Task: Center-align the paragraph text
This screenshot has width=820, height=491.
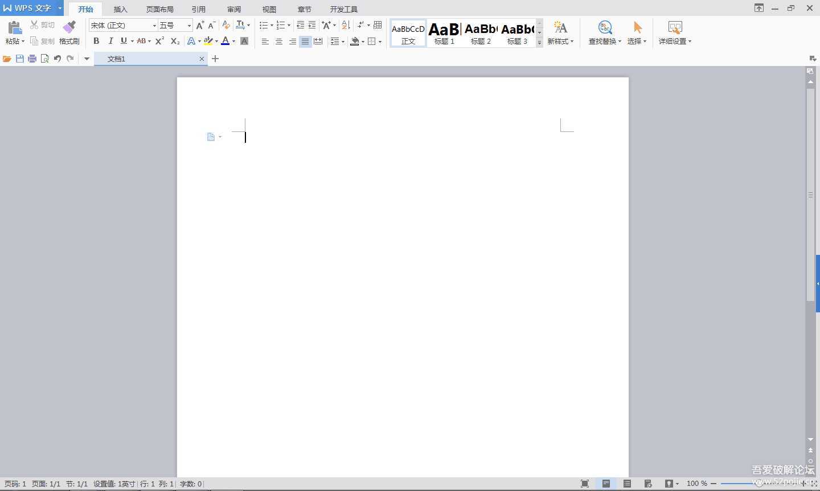Action: coord(278,42)
